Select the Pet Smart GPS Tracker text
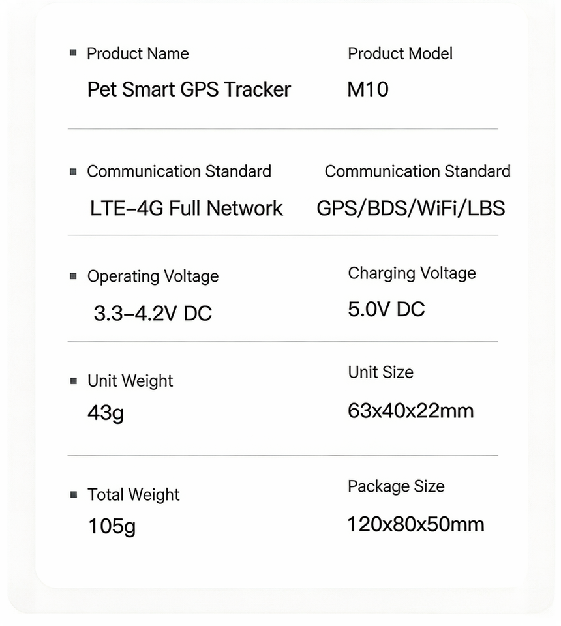This screenshot has height=626, width=561. 189,89
